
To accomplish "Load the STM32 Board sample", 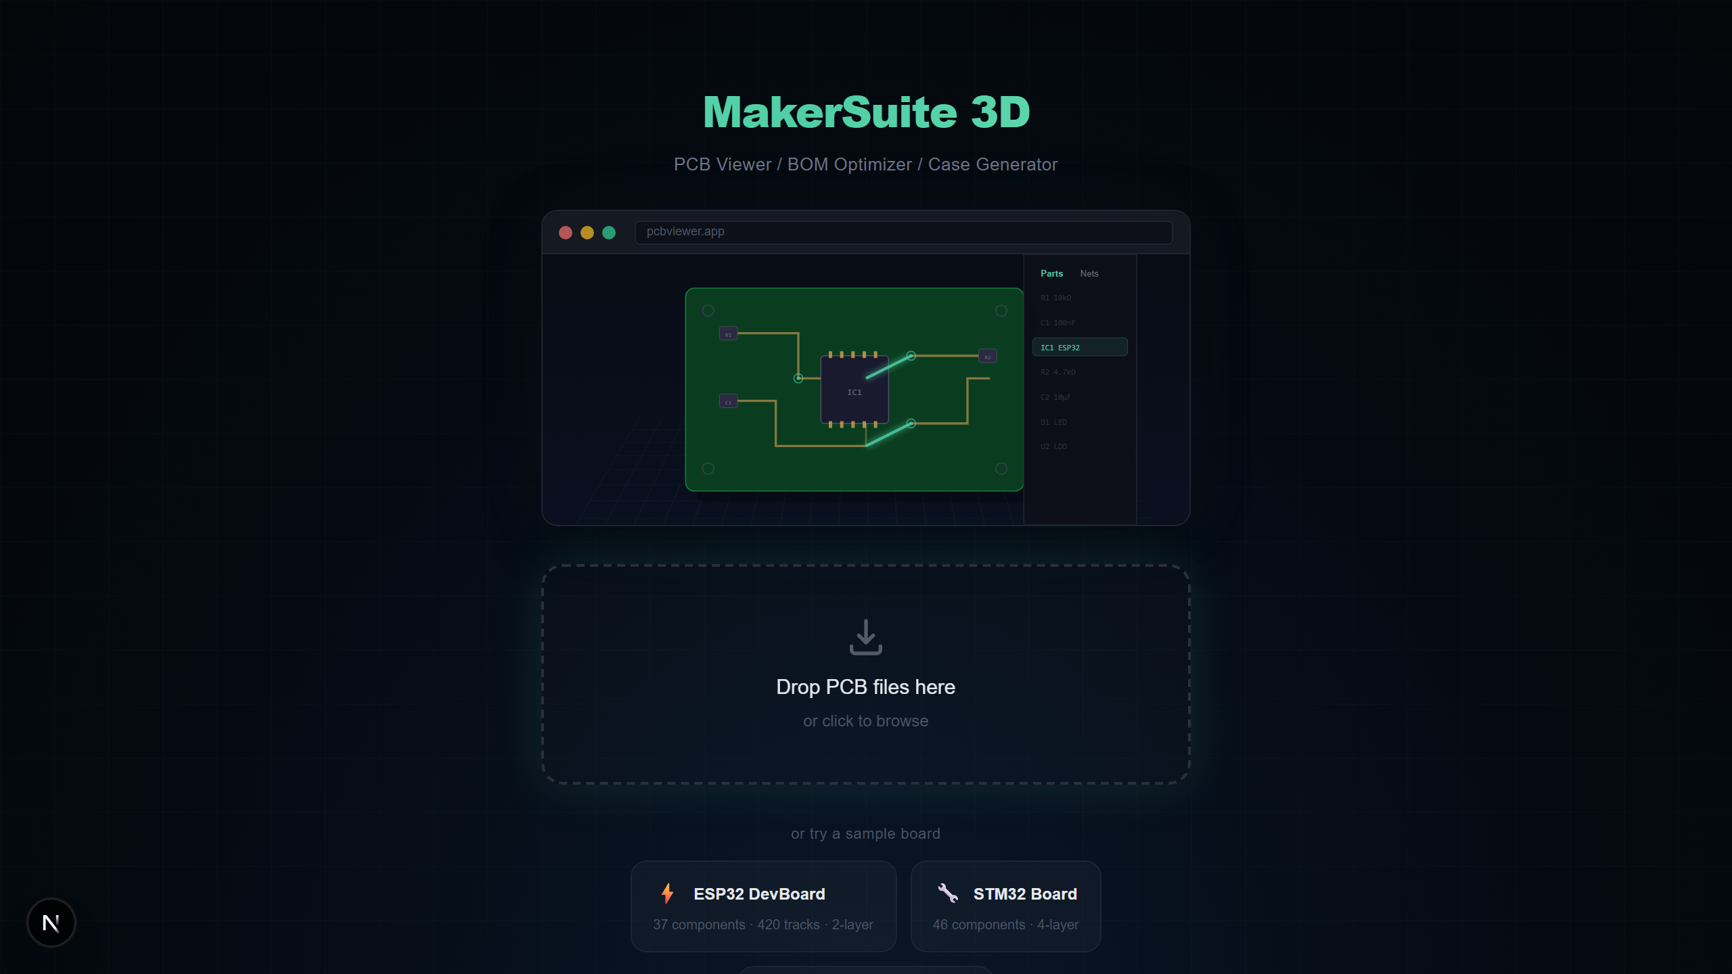I will [1005, 906].
